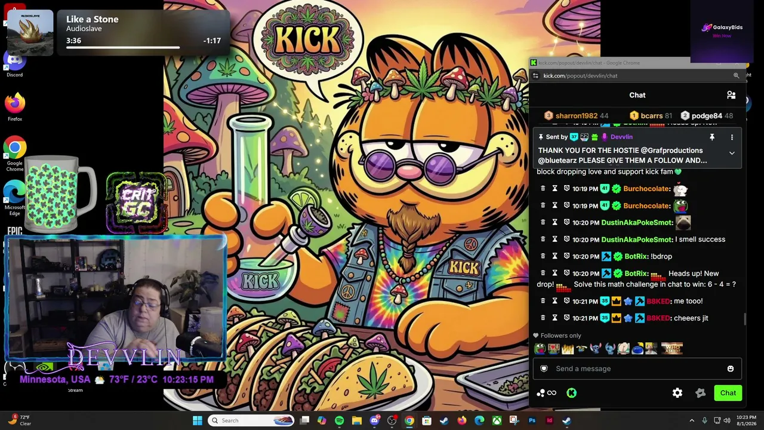Open Xbox app from the taskbar
The height and width of the screenshot is (430, 764).
497,420
